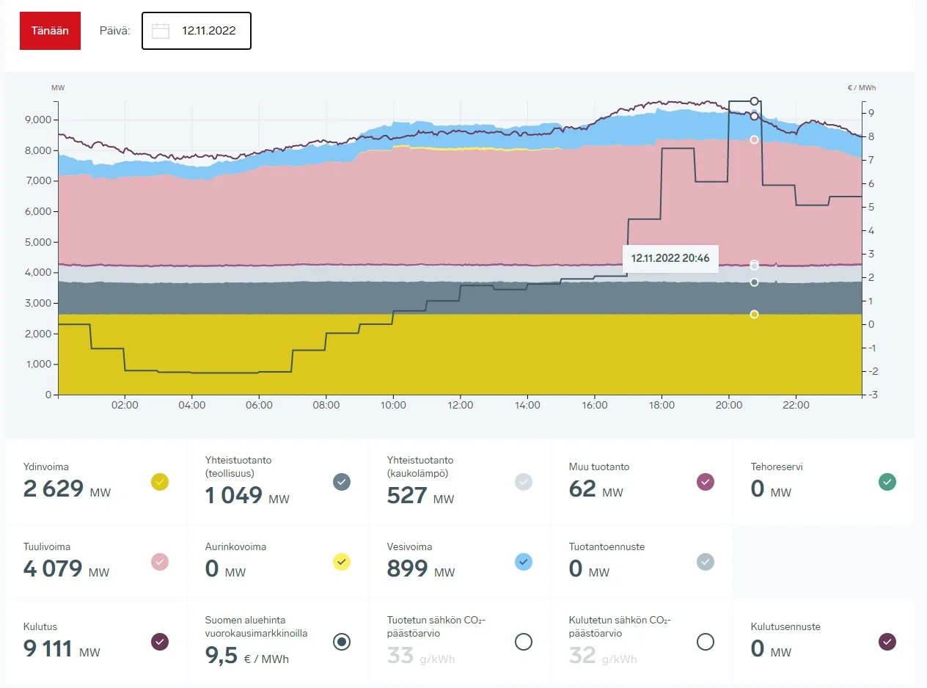This screenshot has height=688, width=927.
Task: Open the date picker showing 12.11.2022
Action: click(x=208, y=31)
